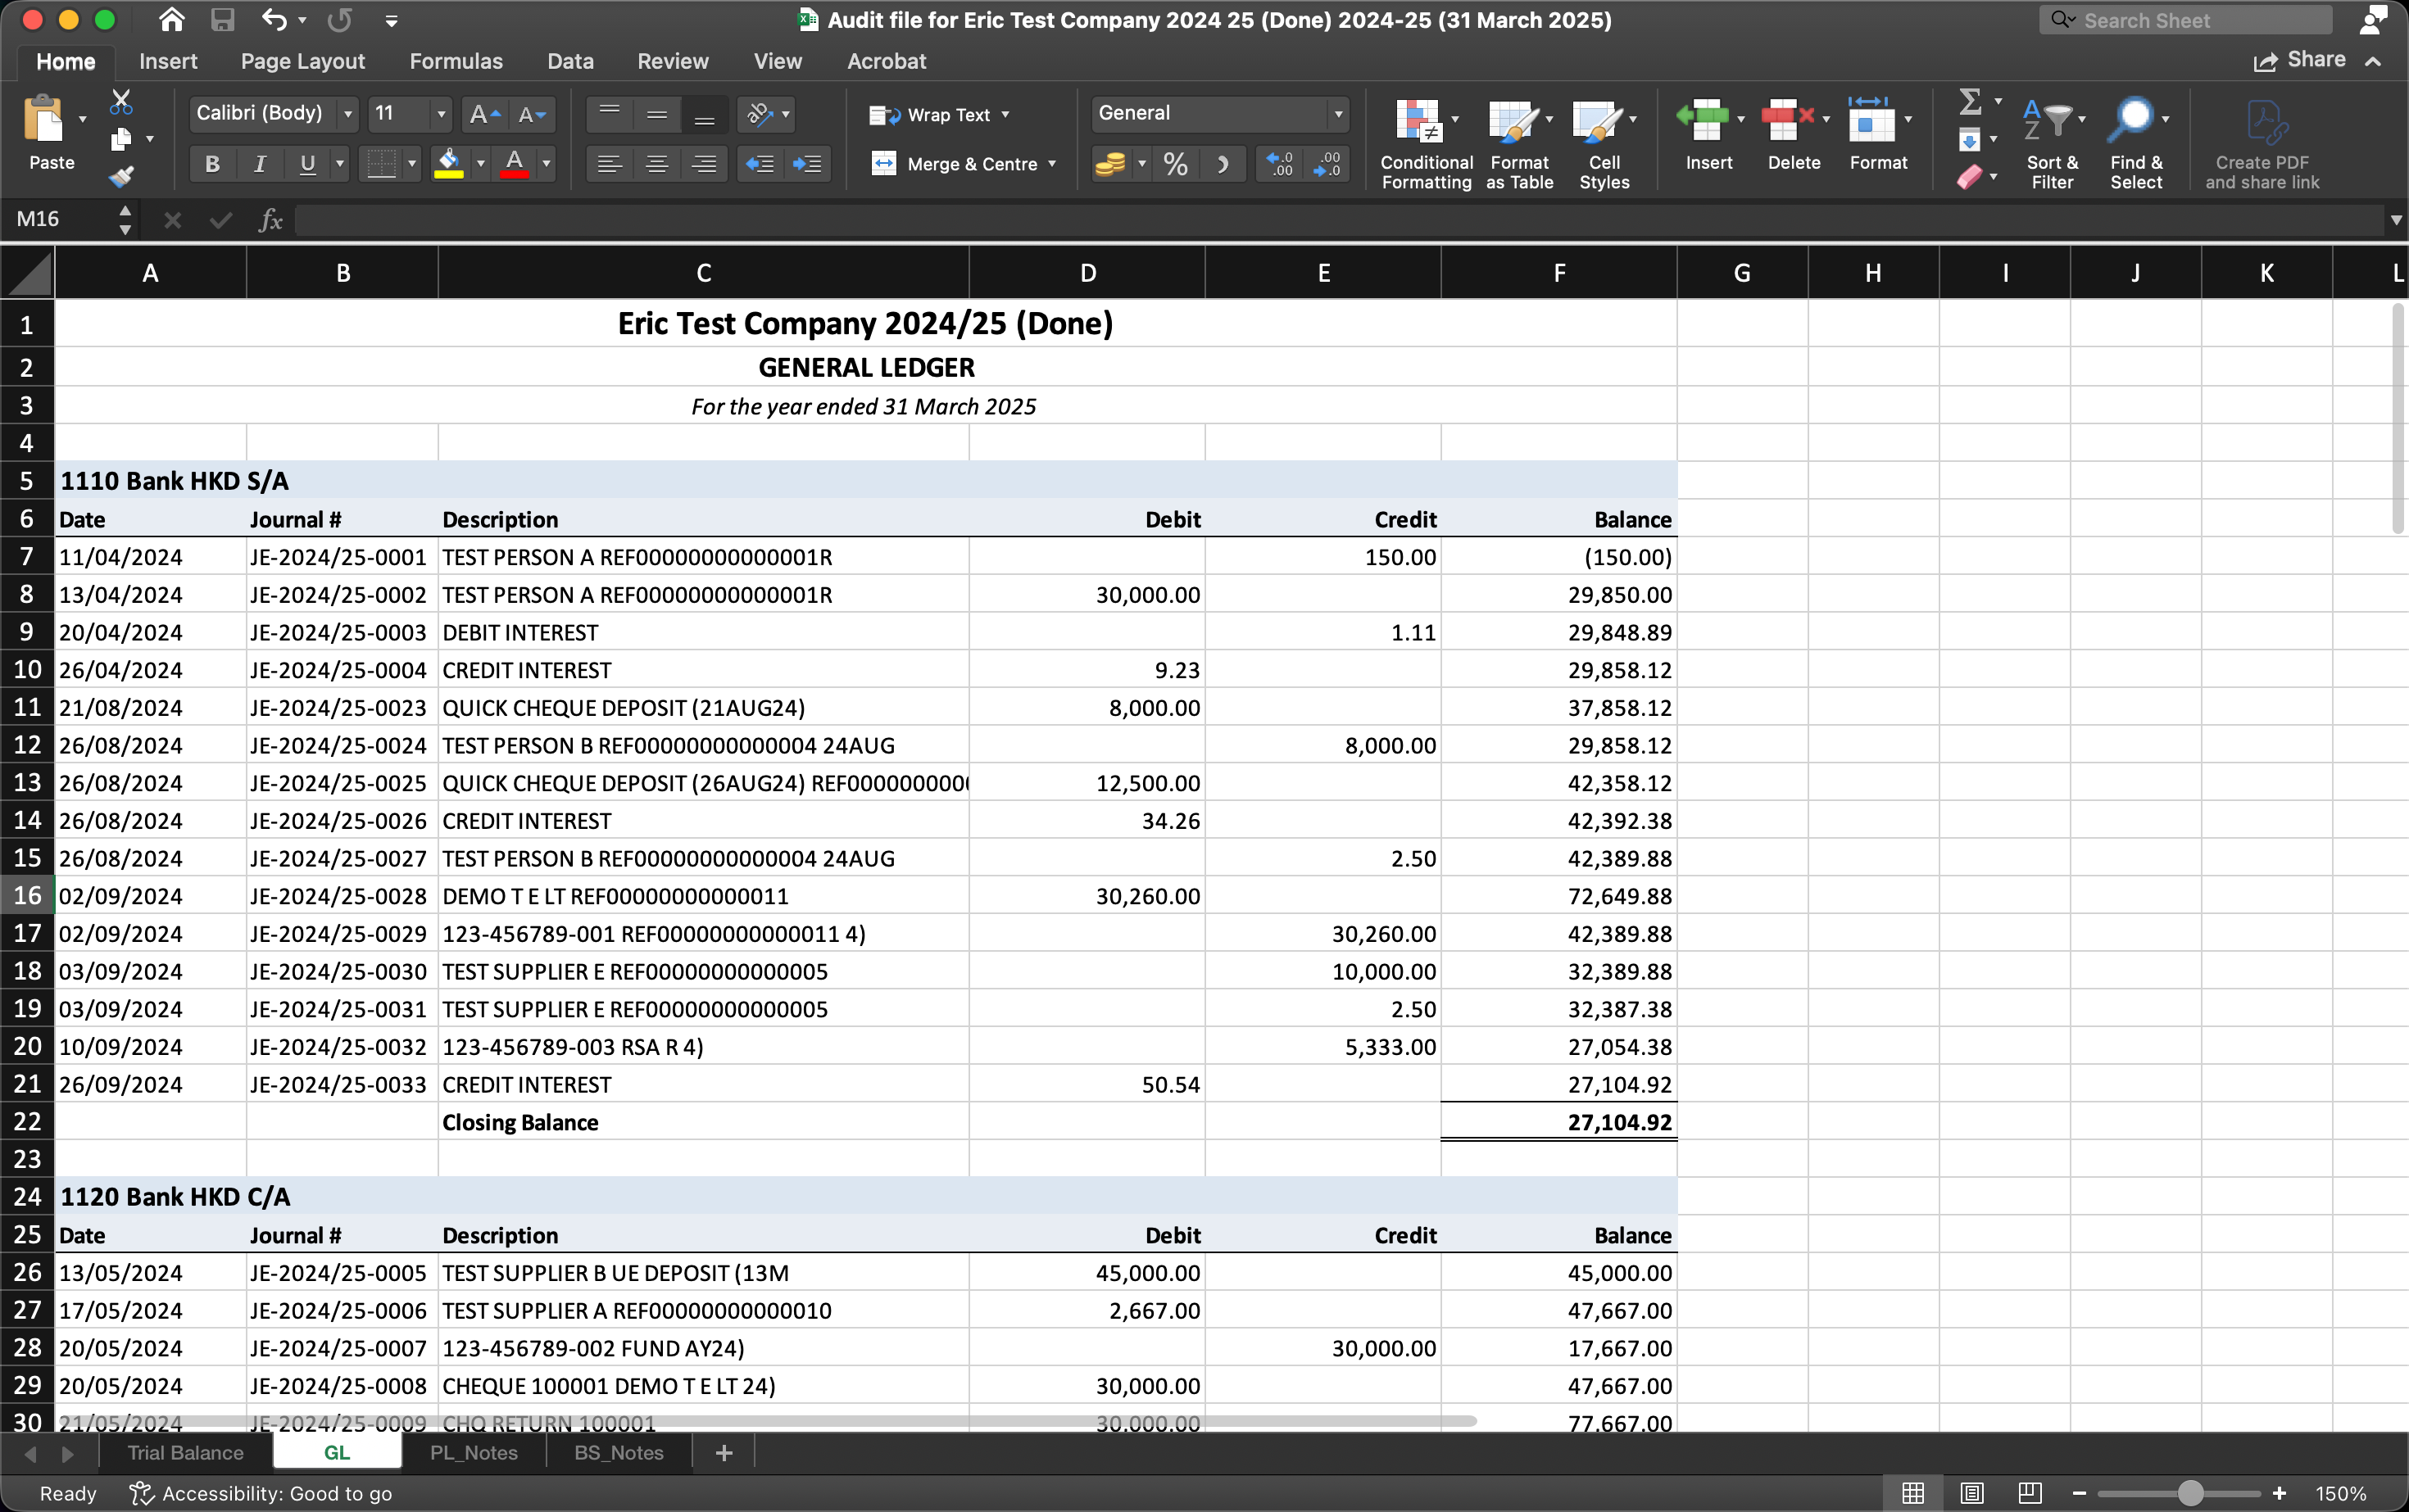Image resolution: width=2409 pixels, height=1512 pixels.
Task: Click Insert cells button
Action: (1708, 135)
